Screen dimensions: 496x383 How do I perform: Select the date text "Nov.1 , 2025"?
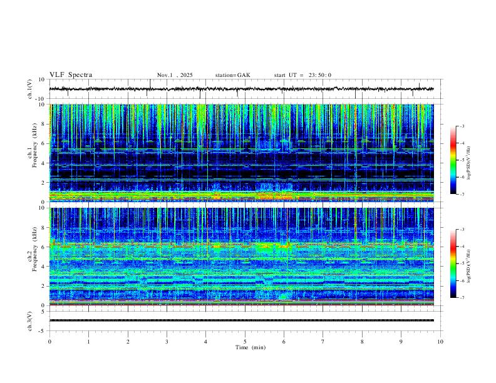coord(175,75)
